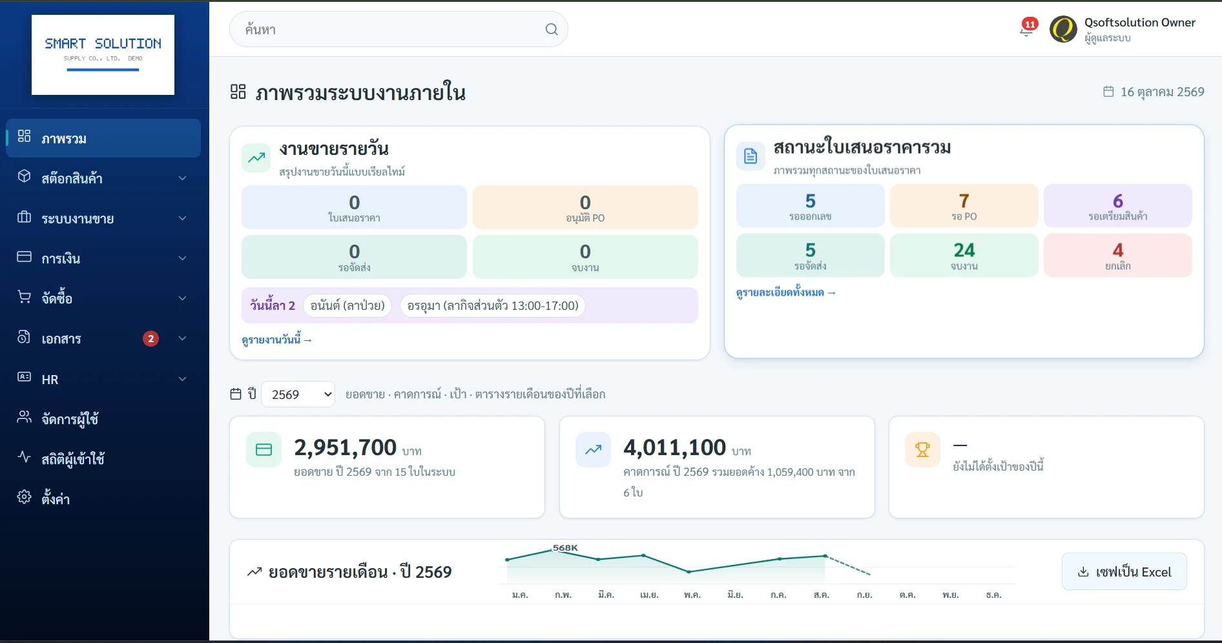Click the สต๊อกสินค้า box icon
The image size is (1222, 643).
tap(24, 176)
